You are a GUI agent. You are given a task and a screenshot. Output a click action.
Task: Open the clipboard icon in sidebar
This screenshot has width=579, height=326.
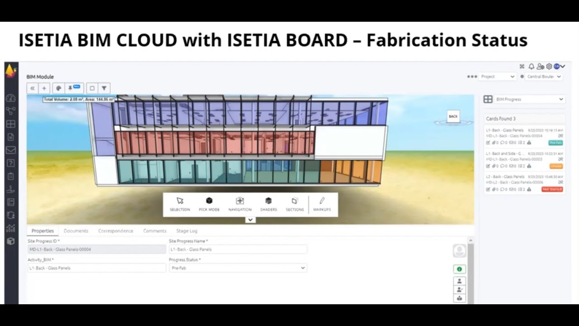click(11, 176)
